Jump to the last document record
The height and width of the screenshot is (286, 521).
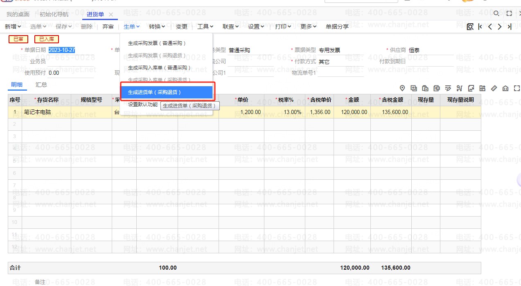click(510, 27)
